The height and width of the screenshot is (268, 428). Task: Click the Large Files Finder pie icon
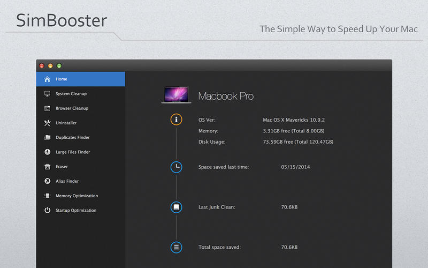[x=47, y=152]
